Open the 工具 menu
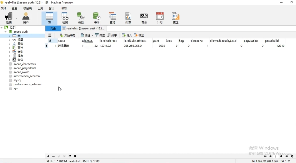The image size is (296, 163). (40, 8)
